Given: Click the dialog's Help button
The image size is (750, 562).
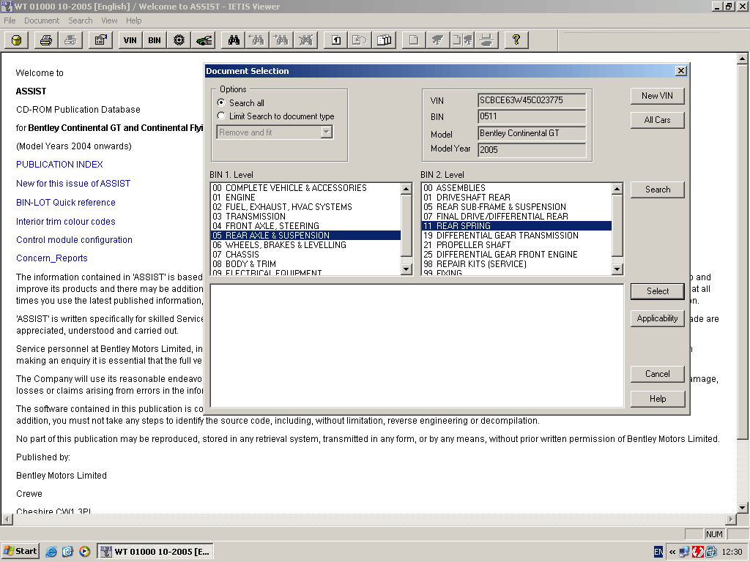Looking at the screenshot, I should (657, 399).
